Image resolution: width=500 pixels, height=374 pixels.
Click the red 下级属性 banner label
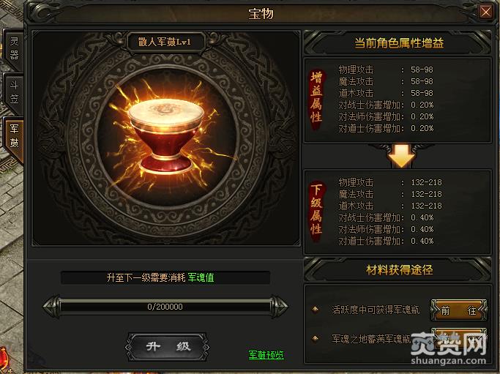point(316,212)
